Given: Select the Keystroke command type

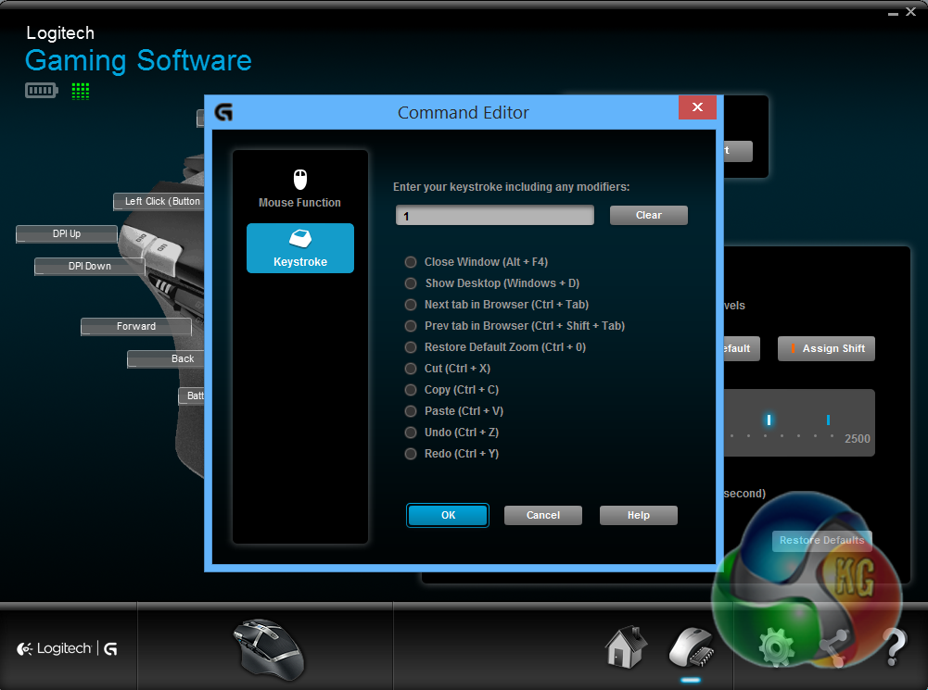Looking at the screenshot, I should point(300,248).
